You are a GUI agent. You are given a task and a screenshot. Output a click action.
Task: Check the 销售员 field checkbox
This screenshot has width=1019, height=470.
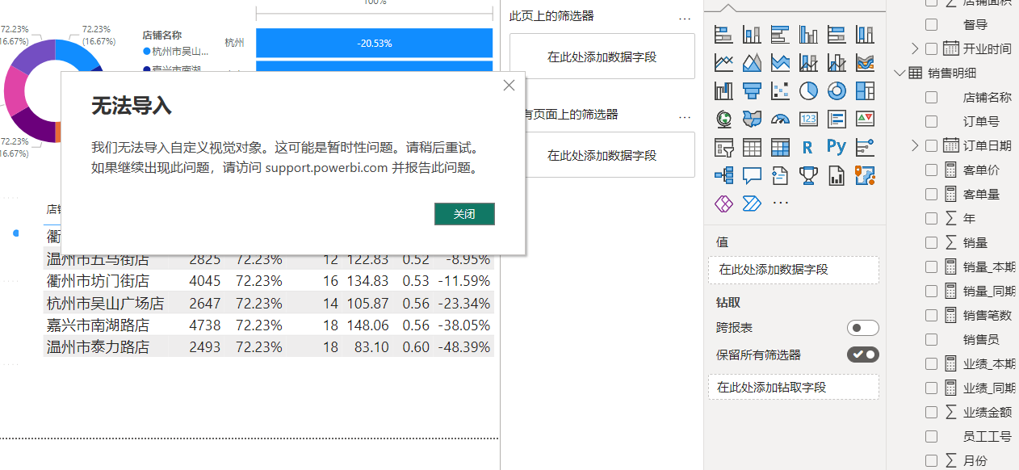(x=931, y=339)
